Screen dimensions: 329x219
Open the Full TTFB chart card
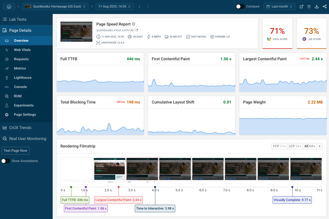click(100, 72)
